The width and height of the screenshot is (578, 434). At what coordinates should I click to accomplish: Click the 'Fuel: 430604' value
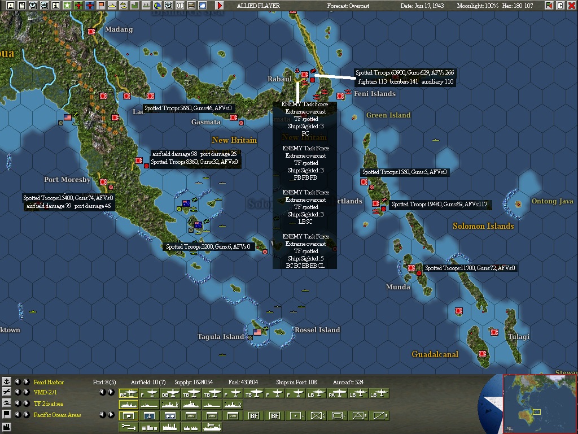pyautogui.click(x=243, y=382)
